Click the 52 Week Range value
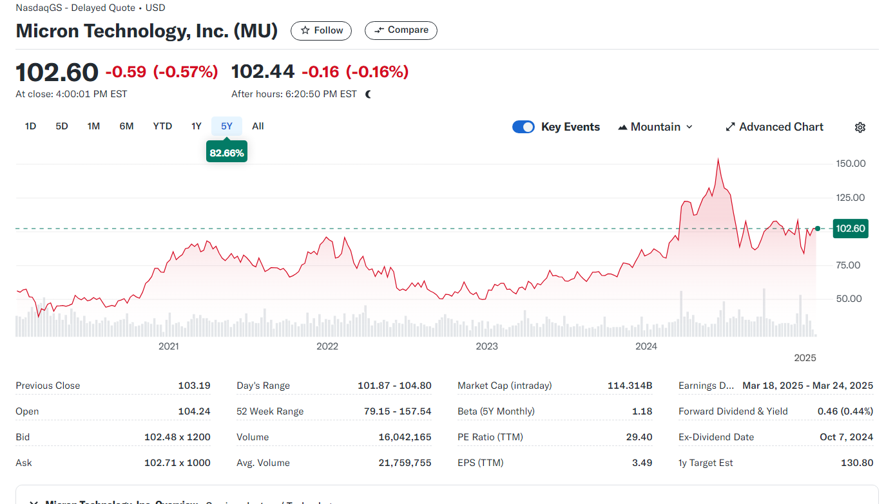The width and height of the screenshot is (895, 504). coord(398,411)
